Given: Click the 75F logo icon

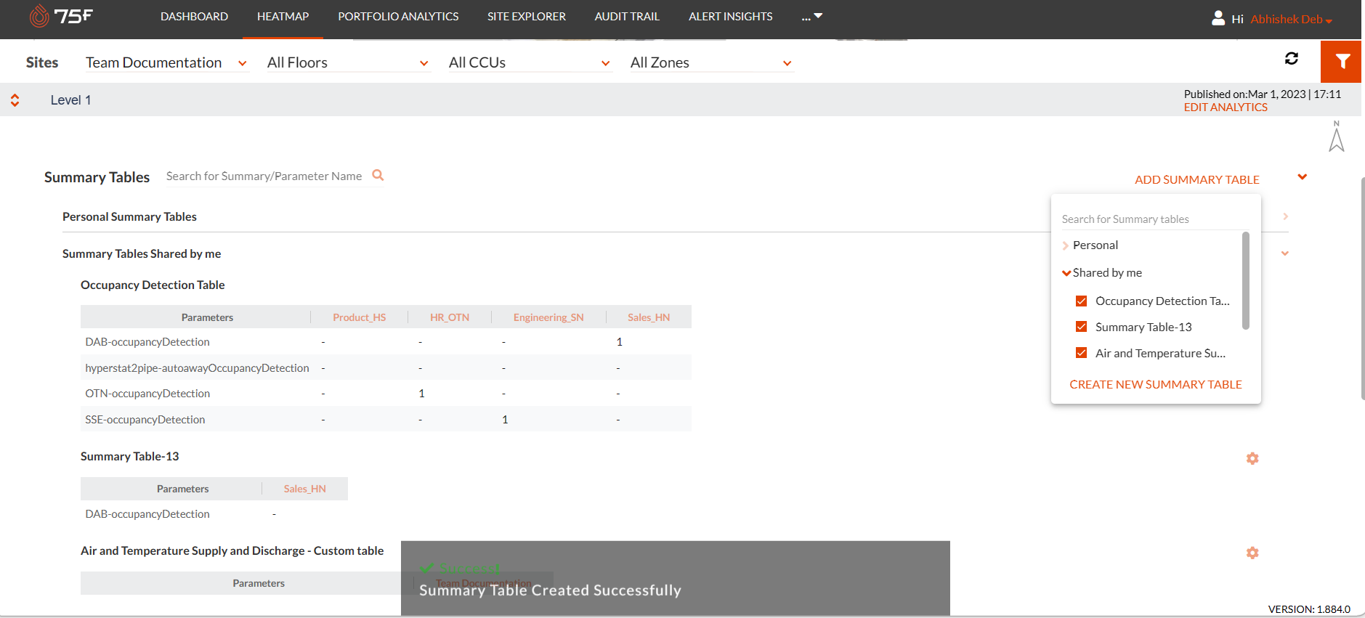Looking at the screenshot, I should [61, 16].
